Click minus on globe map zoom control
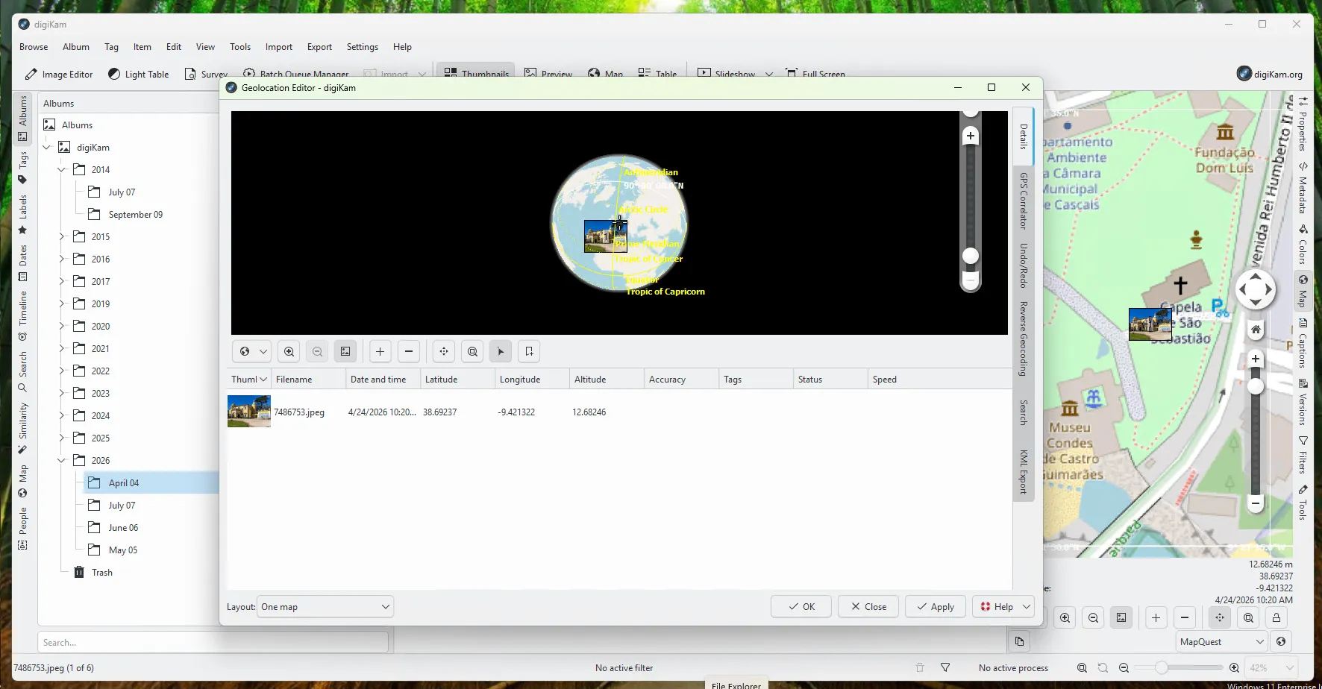Screen dimensions: 1322x689 coord(971,280)
